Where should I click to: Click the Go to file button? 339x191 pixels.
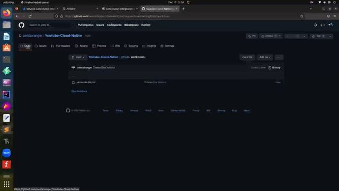247,57
